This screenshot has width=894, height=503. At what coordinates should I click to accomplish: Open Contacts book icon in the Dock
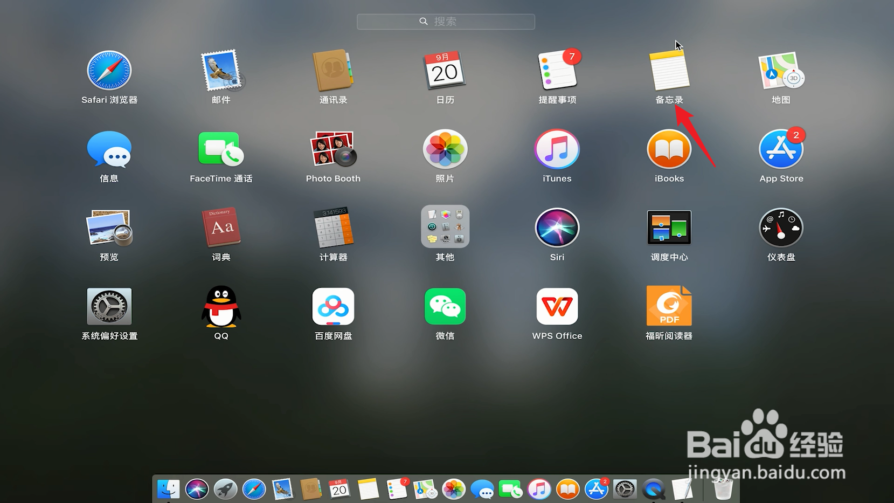[311, 490]
